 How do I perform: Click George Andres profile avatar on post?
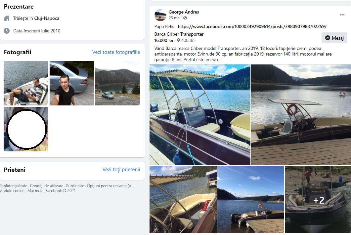(160, 15)
